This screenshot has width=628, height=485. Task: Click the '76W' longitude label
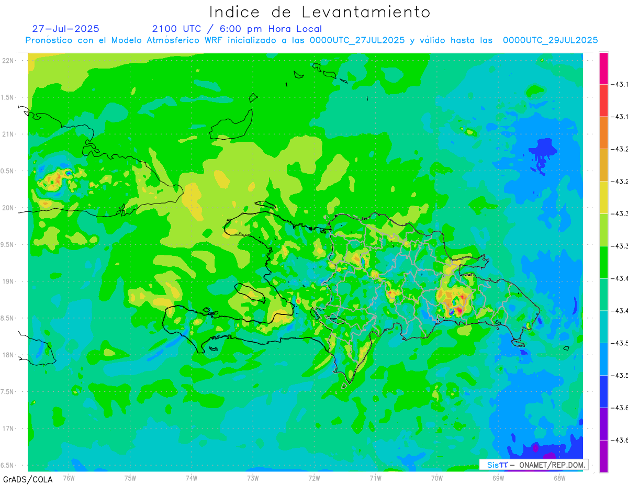[x=69, y=478]
